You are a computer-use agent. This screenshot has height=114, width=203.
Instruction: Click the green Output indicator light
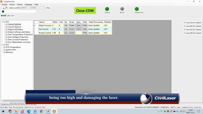(107, 9)
